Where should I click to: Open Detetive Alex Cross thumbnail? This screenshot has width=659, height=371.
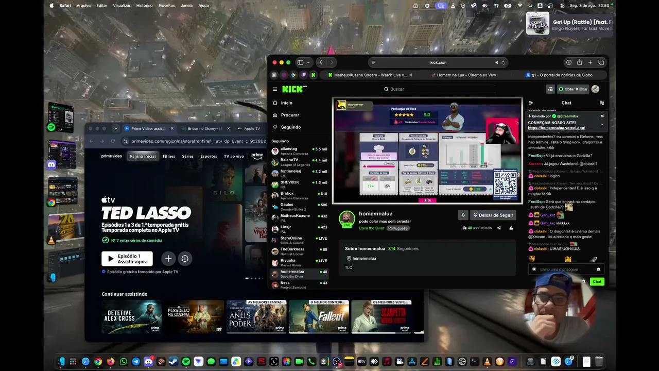click(x=131, y=317)
